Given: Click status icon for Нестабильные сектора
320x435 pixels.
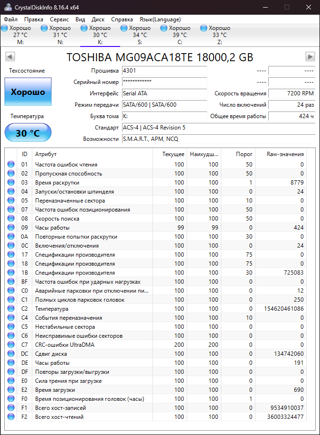Looking at the screenshot, I should pos(11,326).
